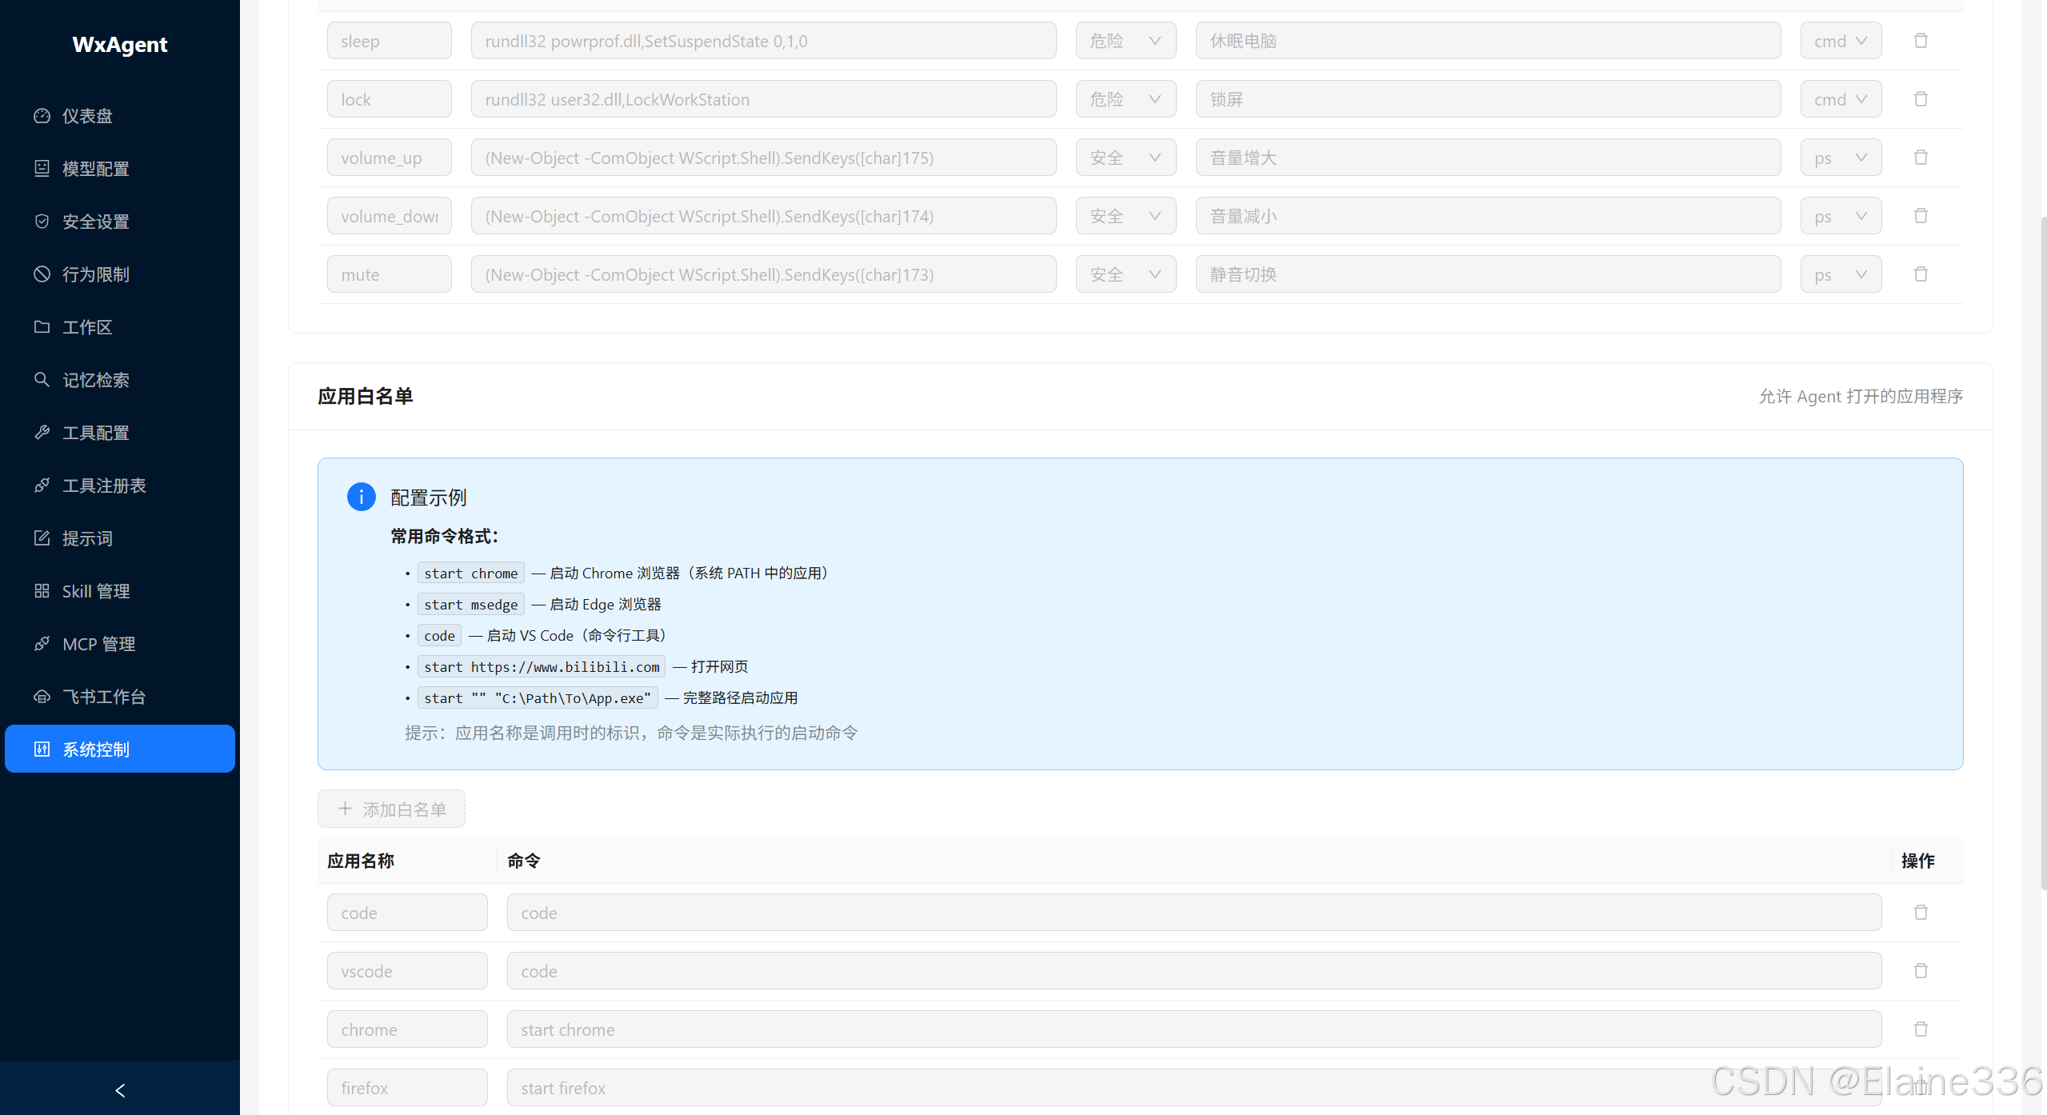Open the 仪表盘 dashboard icon
Screen dimensions: 2047x1115
pyautogui.click(x=42, y=116)
